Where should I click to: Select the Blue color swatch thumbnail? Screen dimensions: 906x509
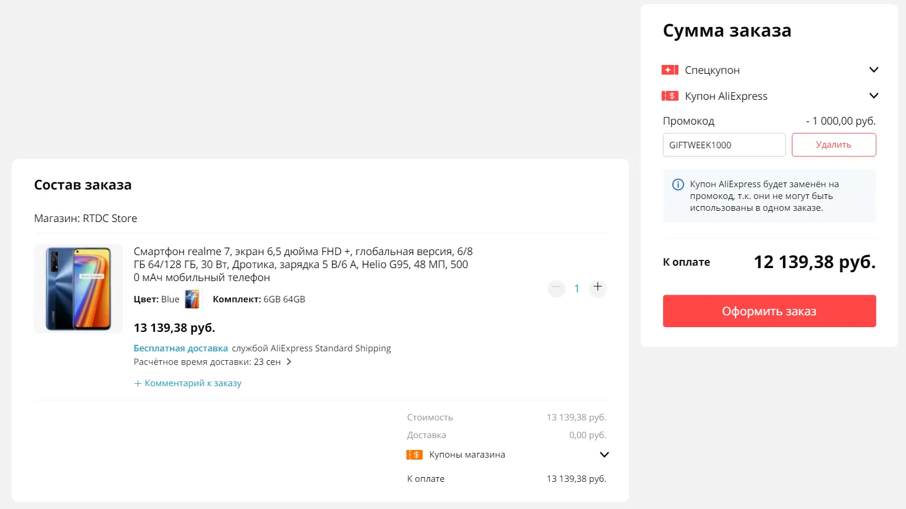(x=192, y=299)
